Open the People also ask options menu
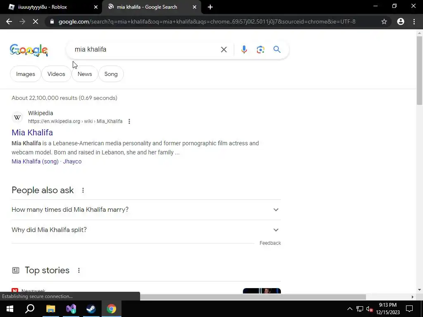This screenshot has height=317, width=423. click(x=83, y=190)
